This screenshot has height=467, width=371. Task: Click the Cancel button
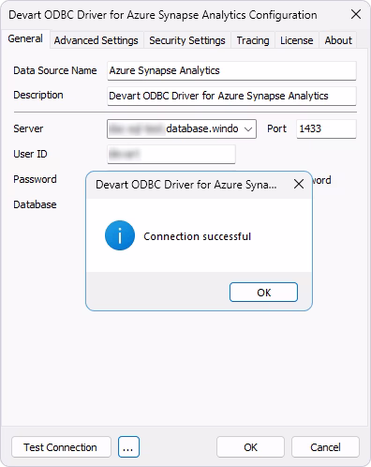(x=325, y=447)
